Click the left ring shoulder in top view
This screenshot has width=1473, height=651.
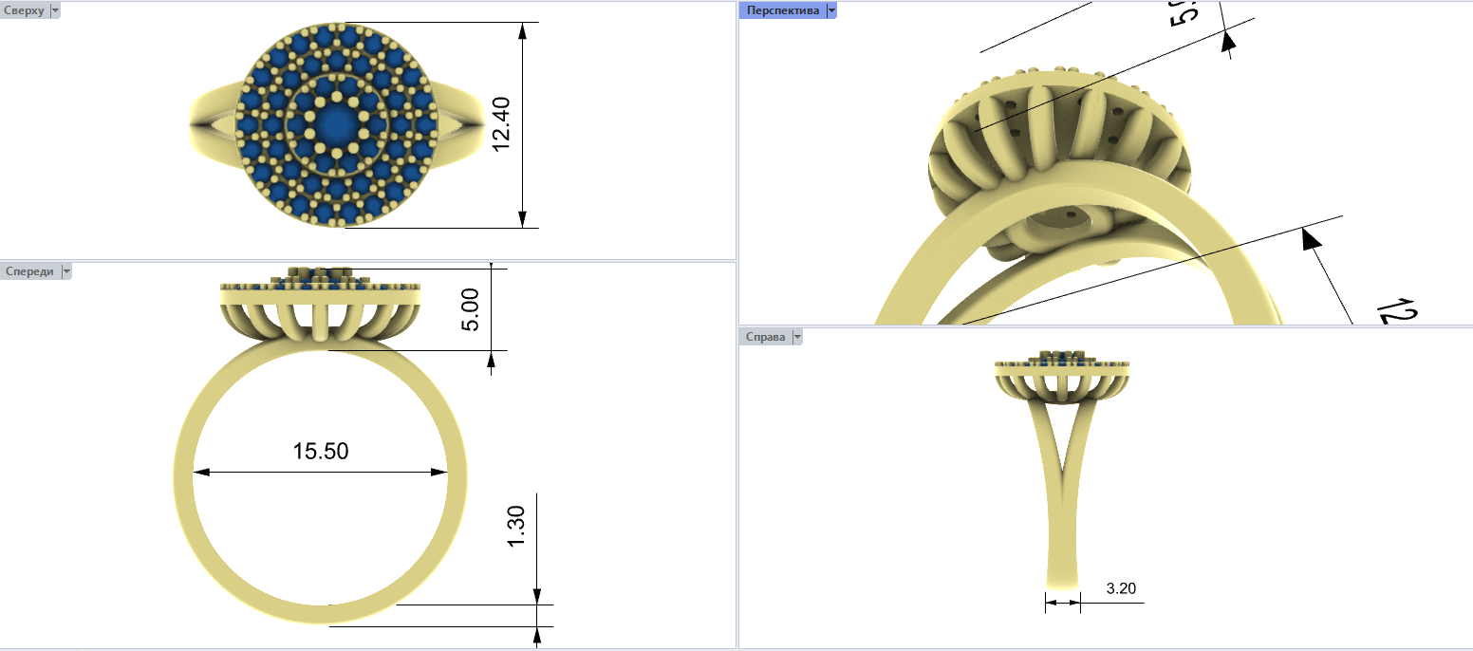[x=214, y=119]
